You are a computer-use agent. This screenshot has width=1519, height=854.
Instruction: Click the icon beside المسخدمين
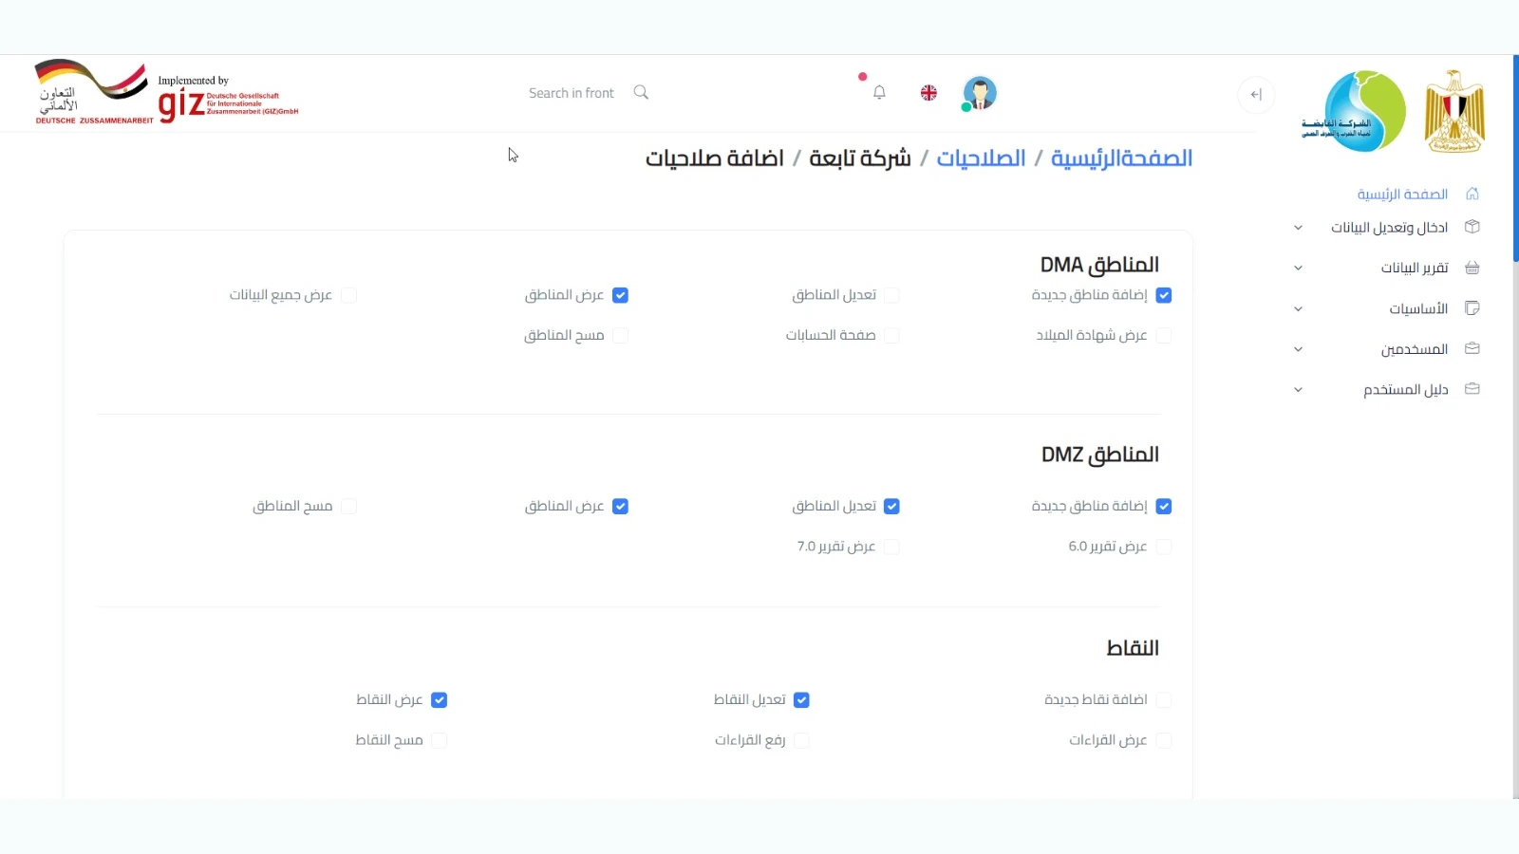[1472, 348]
